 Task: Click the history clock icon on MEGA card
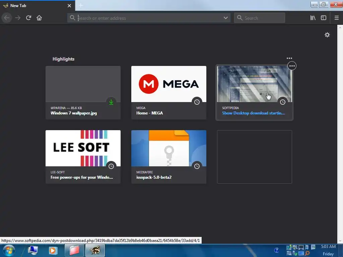coord(197,102)
